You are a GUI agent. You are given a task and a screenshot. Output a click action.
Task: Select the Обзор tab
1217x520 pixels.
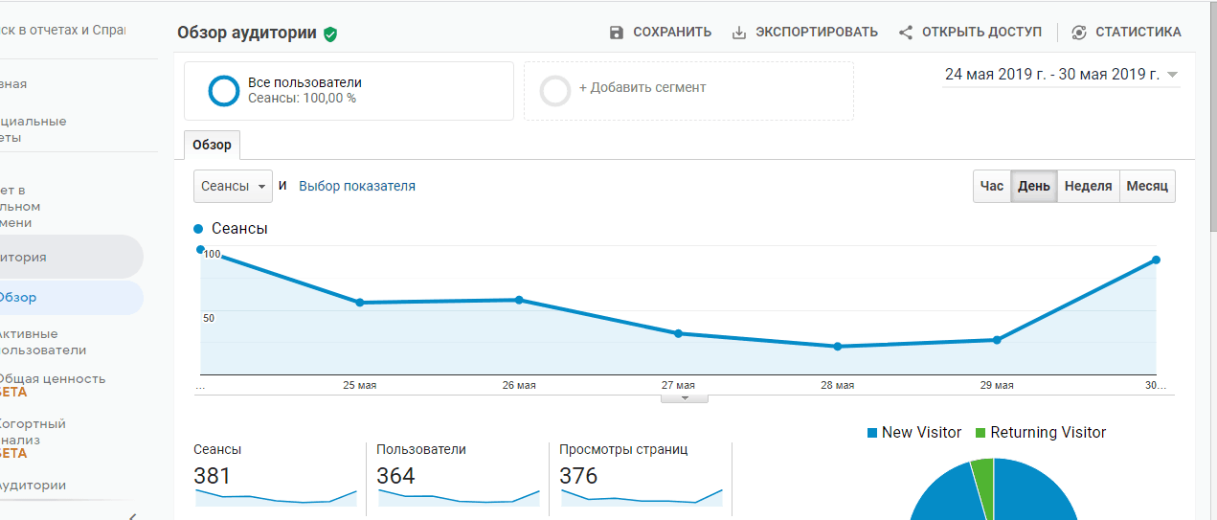pos(212,146)
